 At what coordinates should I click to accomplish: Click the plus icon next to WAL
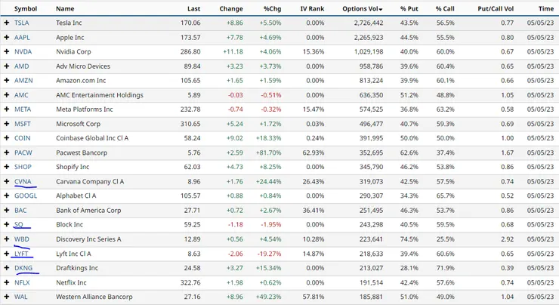(6, 297)
